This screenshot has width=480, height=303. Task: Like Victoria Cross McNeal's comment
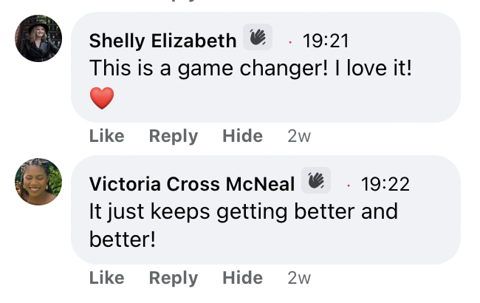point(107,278)
